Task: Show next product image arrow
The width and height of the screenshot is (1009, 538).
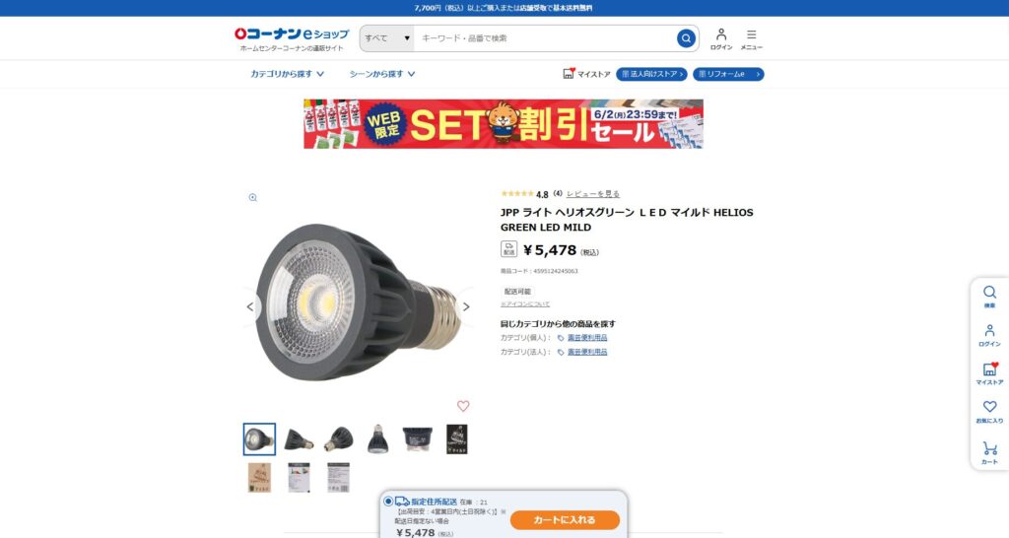Action: coord(466,307)
